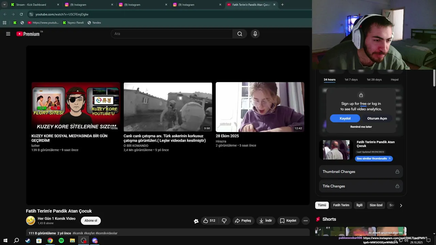This screenshot has height=245, width=436.
Task: Show more filter chips with right arrow
Action: (401, 205)
